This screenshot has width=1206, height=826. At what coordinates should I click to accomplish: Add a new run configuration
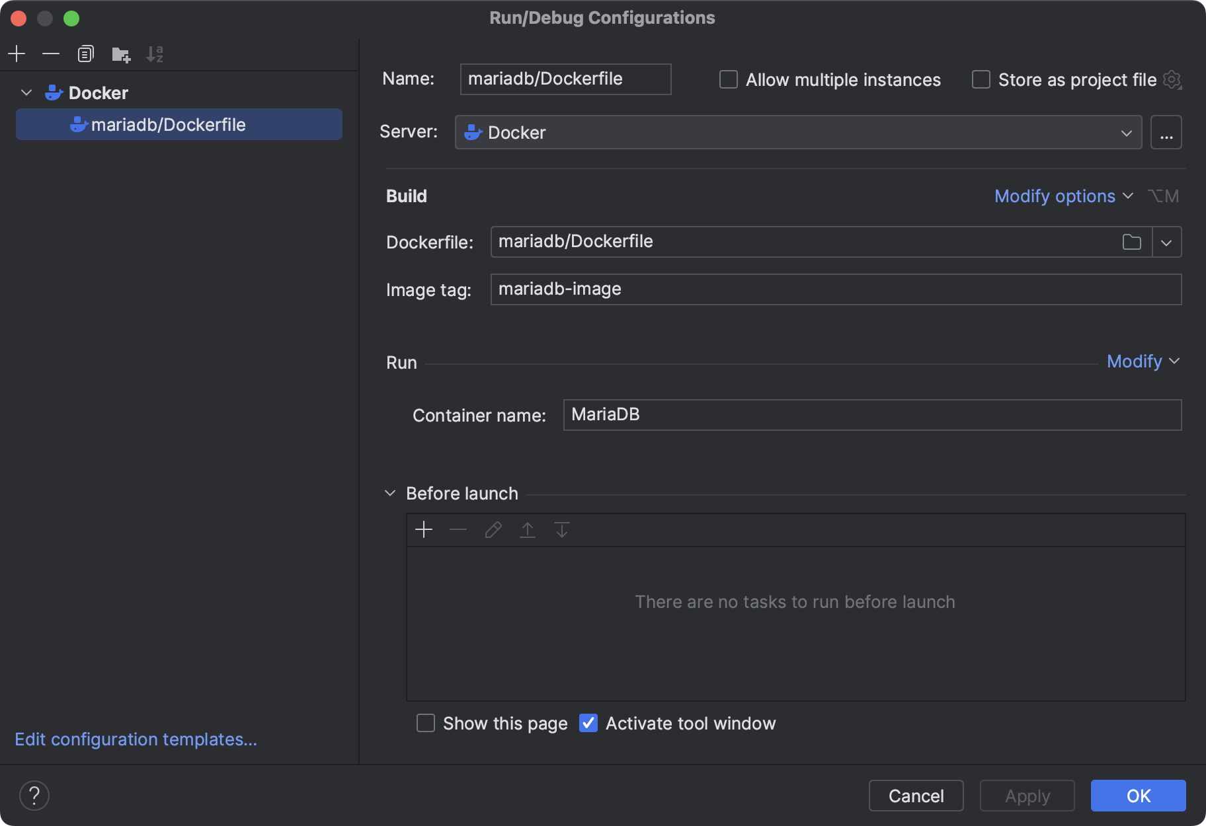point(17,54)
